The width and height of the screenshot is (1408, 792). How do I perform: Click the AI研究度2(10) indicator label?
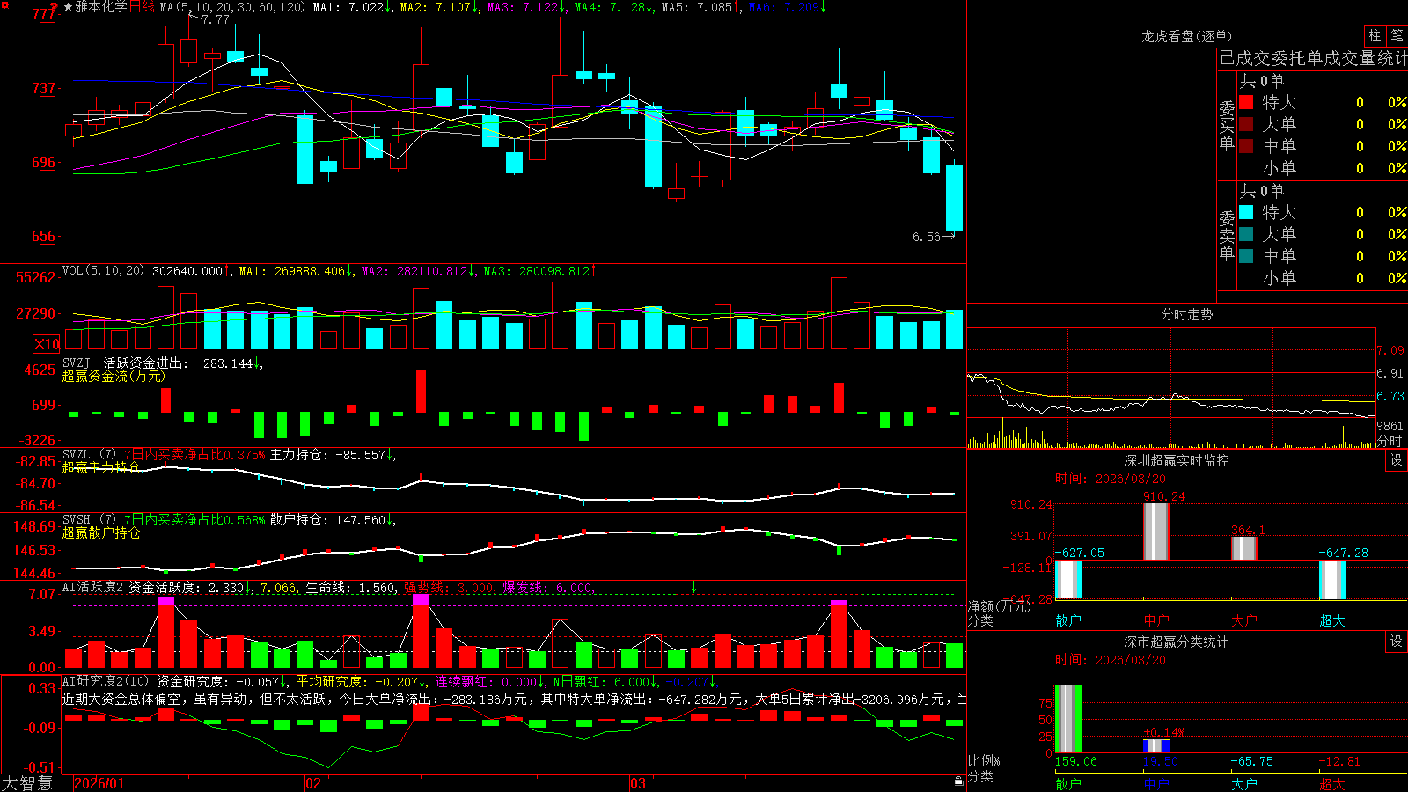point(106,681)
